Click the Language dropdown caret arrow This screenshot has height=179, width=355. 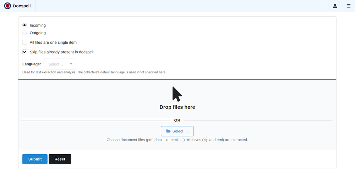71,64
